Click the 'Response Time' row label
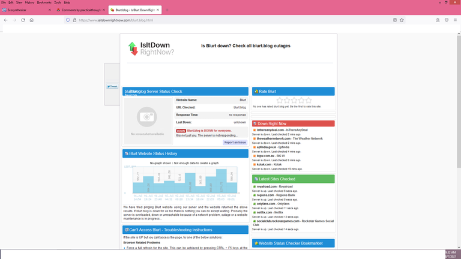Screen dimensions: 461x259 pos(187,115)
